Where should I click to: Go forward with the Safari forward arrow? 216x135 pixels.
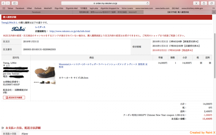tap(8, 3)
